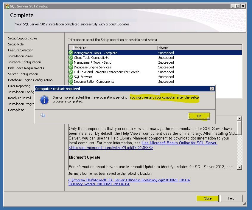Select the Database Engine Services row

tap(155, 67)
